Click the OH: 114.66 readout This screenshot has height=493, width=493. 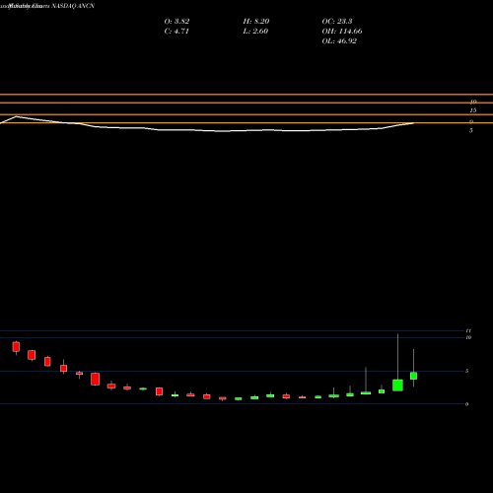(x=342, y=32)
